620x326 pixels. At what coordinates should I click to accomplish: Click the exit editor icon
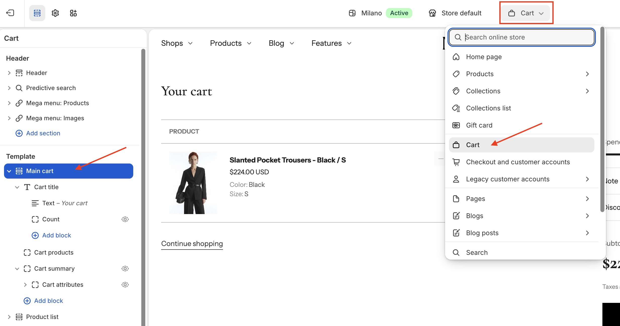click(10, 13)
